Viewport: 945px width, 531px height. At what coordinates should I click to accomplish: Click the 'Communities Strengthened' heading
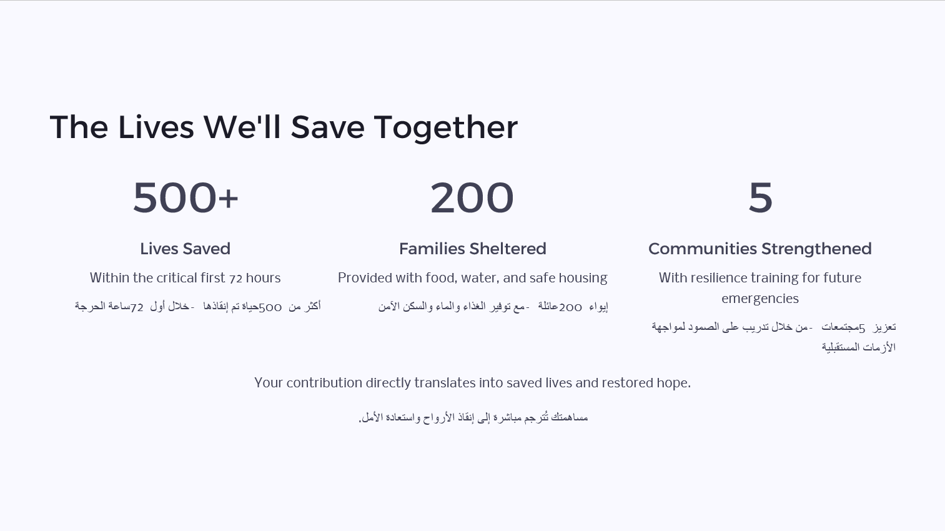759,249
